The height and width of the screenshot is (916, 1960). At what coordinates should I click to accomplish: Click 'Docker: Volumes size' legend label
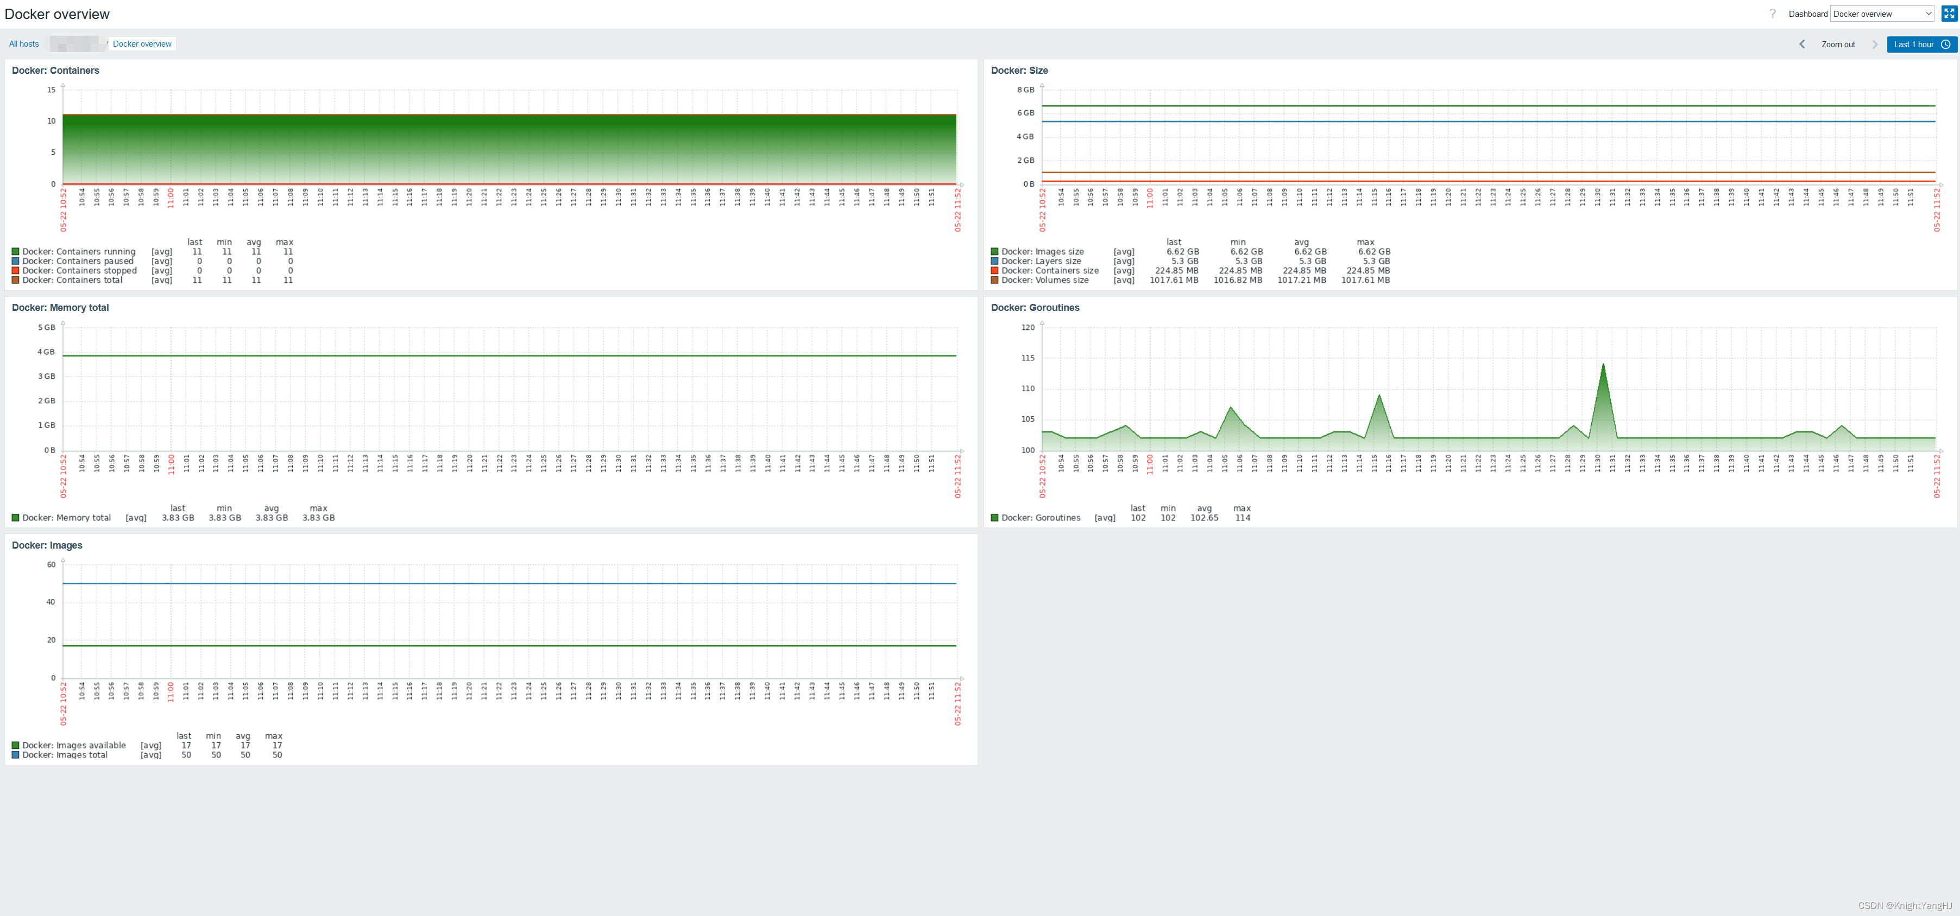coord(1045,280)
